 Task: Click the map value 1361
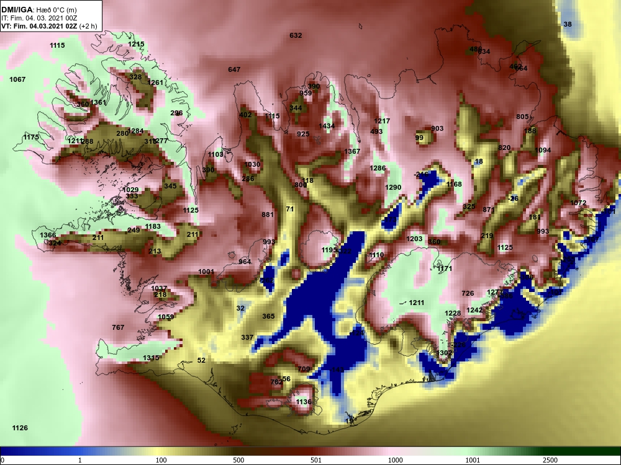pos(98,102)
